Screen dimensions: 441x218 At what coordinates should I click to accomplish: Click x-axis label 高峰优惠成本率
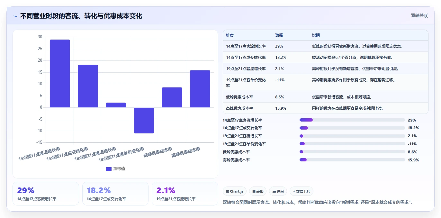click(x=186, y=153)
